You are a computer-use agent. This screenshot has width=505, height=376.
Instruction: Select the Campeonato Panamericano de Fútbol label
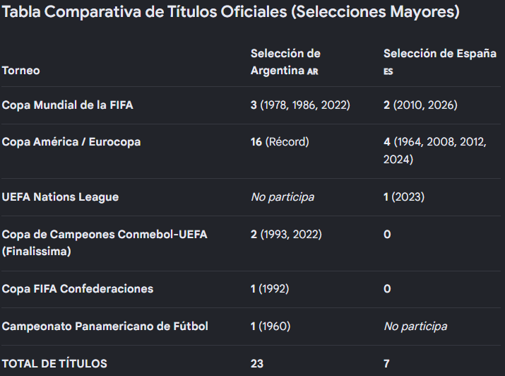105,327
